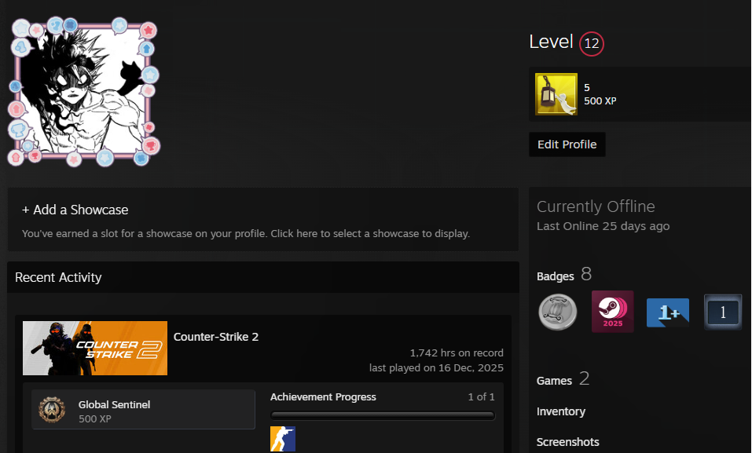Image resolution: width=752 pixels, height=453 pixels.
Task: Open the Screenshots link
Action: coord(567,442)
